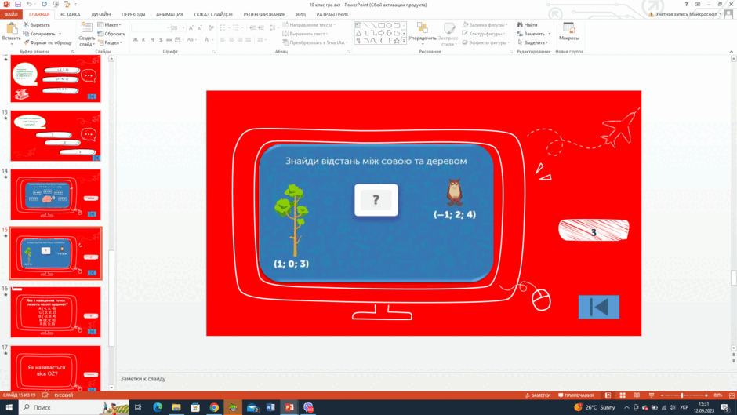
Task: Save the presentation via Quick Access Save icon
Action: click(18, 4)
